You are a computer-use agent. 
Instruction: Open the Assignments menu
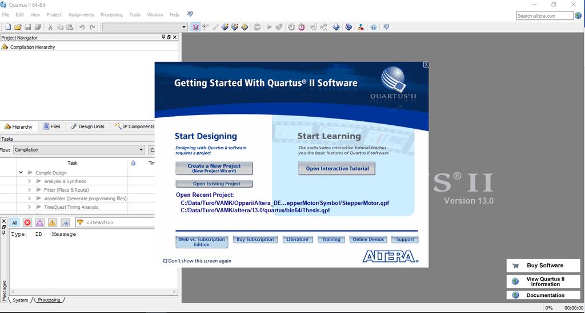pyautogui.click(x=81, y=14)
